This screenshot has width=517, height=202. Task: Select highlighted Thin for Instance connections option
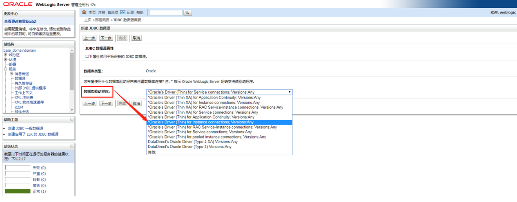point(219,122)
